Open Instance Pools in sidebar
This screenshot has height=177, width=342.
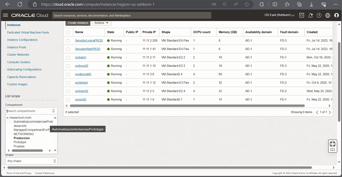(x=16, y=47)
